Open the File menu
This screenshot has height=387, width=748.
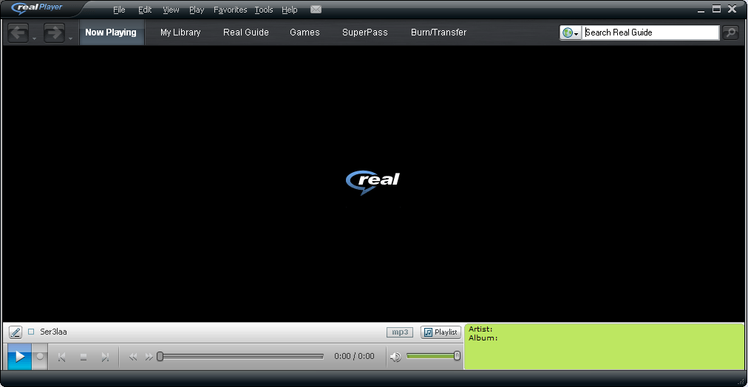[x=119, y=10]
